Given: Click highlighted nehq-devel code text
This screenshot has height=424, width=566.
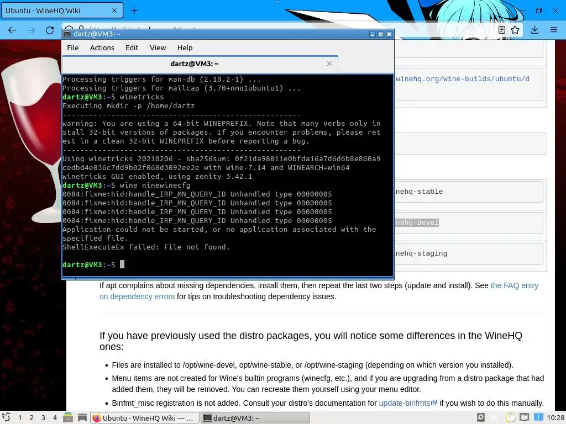Looking at the screenshot, I should click(x=417, y=222).
